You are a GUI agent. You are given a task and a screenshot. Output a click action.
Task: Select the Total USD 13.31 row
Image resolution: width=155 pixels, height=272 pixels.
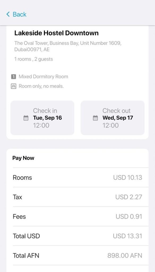[x=80, y=236]
